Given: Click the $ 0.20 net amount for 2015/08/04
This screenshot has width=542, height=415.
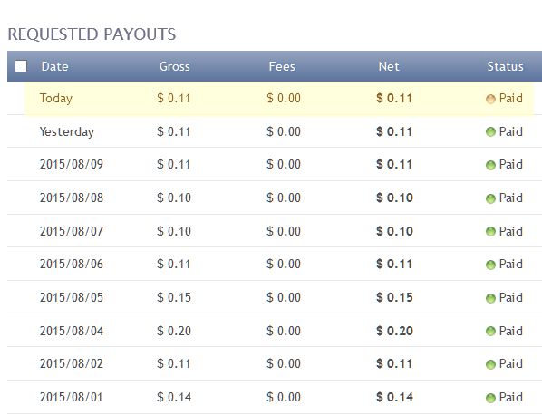Looking at the screenshot, I should (394, 331).
